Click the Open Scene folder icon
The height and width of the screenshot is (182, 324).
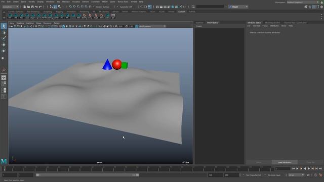pos(28,7)
